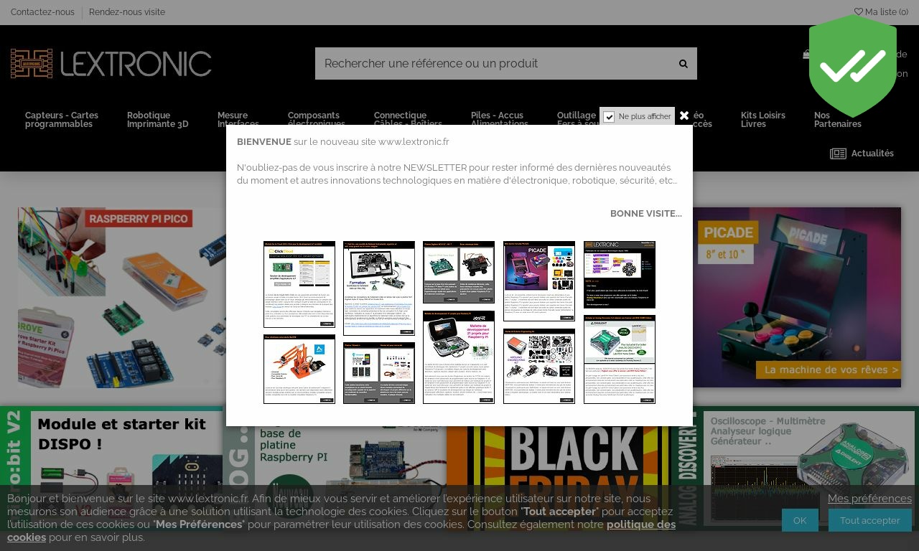Open Capteurs - Cartes programmables menu
The width and height of the screenshot is (919, 551).
(x=62, y=120)
